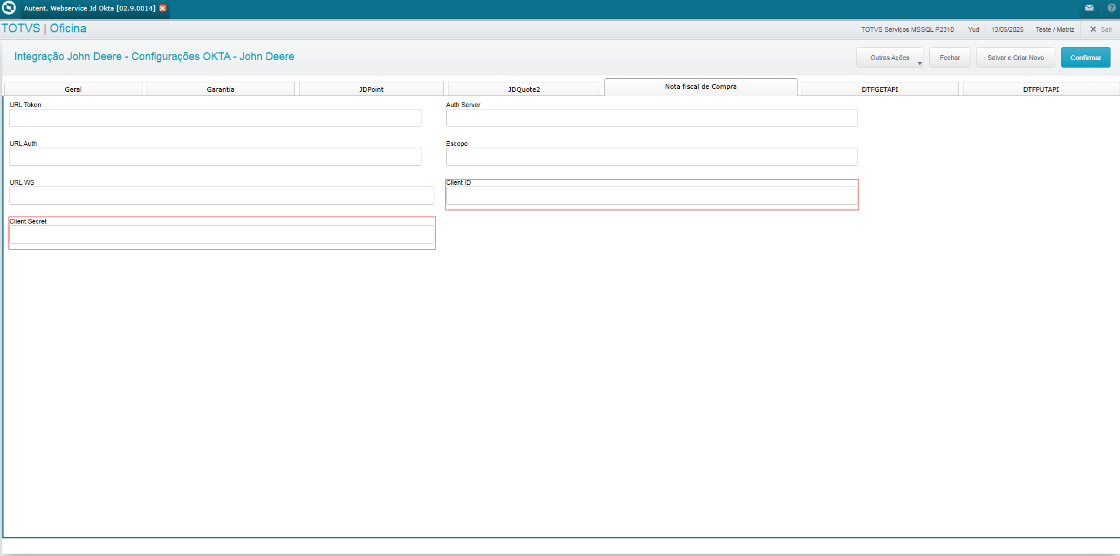Open the JDPoint tab

click(371, 89)
